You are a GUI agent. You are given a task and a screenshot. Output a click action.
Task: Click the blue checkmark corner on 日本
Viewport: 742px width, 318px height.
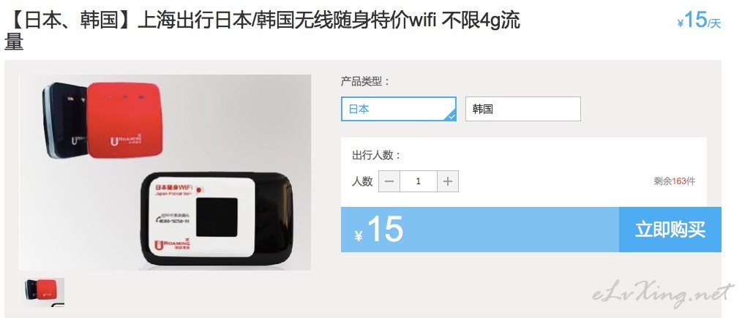point(452,116)
